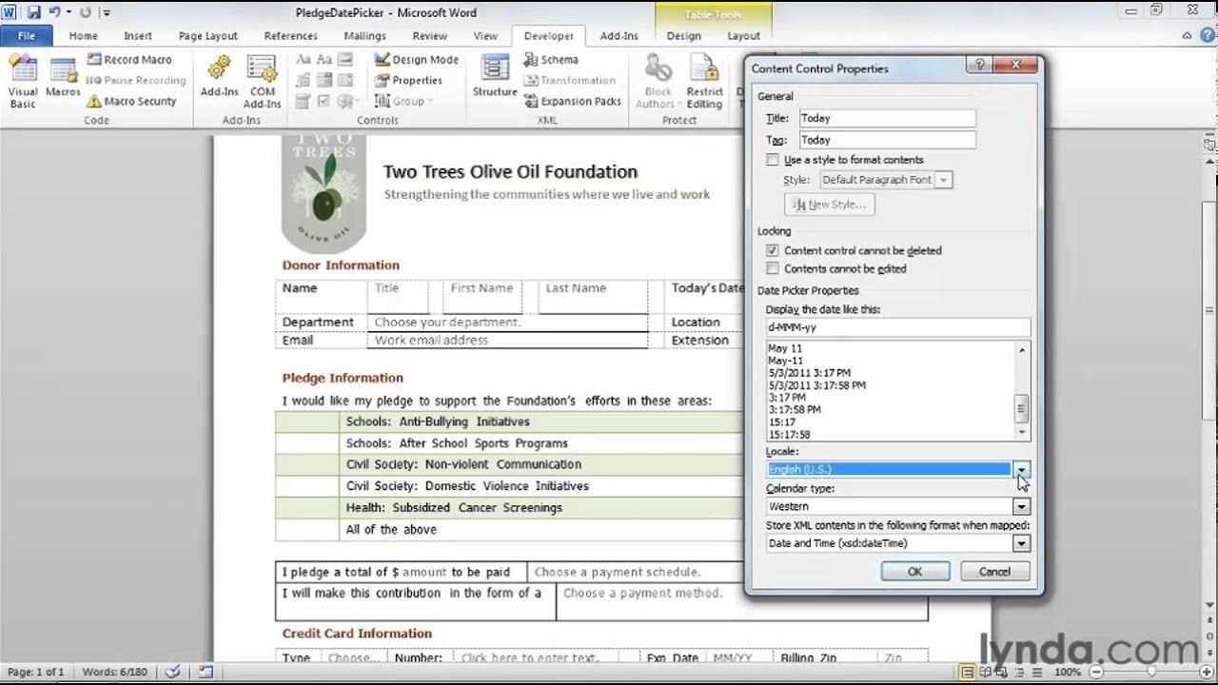Viewport: 1218px width, 685px height.
Task: Insert drop-down list content control
Action: [345, 80]
